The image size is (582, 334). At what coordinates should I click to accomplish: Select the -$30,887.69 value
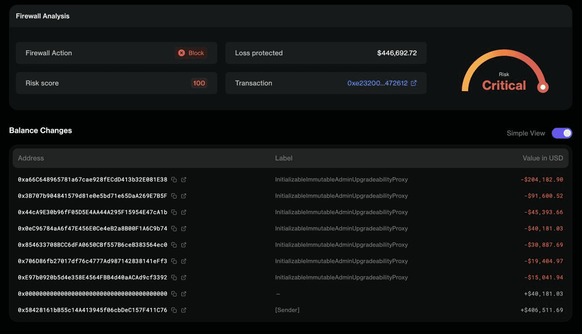(x=544, y=245)
